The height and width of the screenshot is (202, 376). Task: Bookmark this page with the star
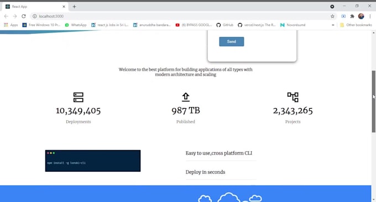[332, 16]
